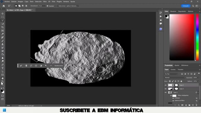Image resolution: width=201 pixels, height=113 pixels.
Task: Open the search magnifier icon top right
Action: click(x=193, y=6)
